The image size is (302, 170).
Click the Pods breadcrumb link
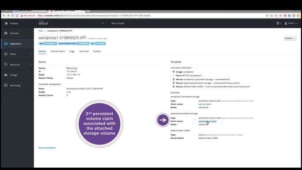click(41, 31)
